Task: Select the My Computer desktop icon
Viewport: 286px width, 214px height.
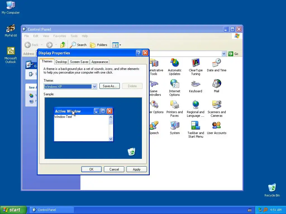Action: [x=11, y=8]
